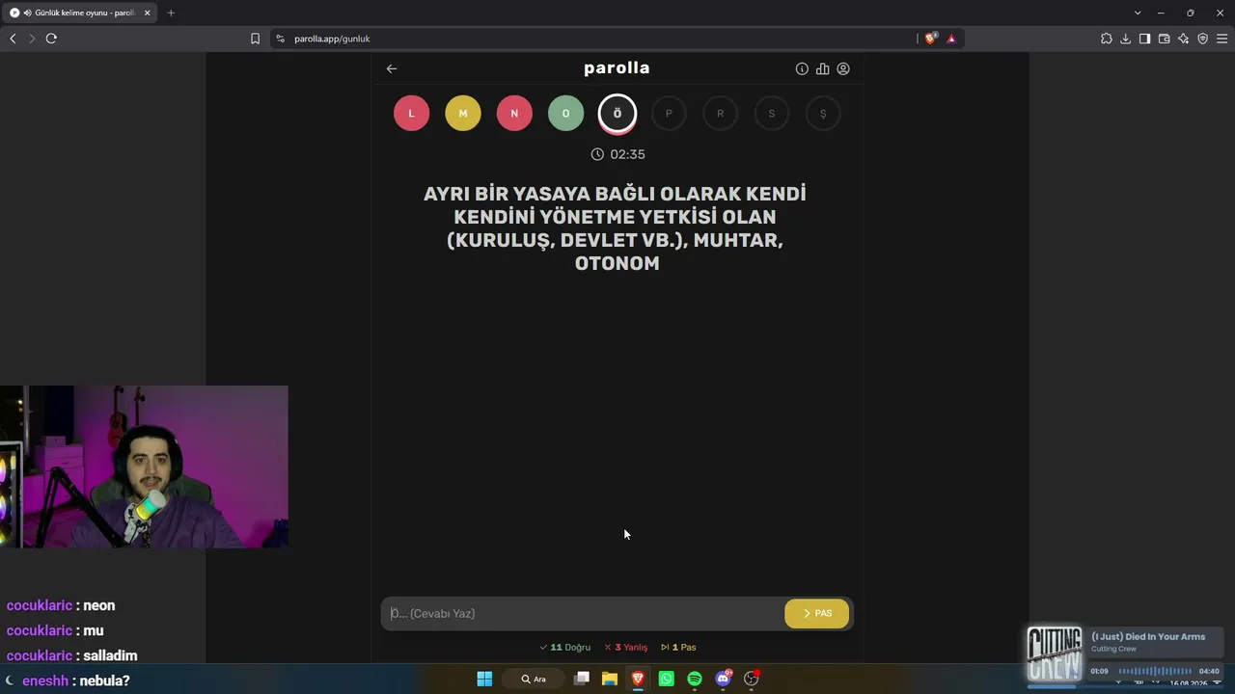Open the user profile icon
Screen dimensions: 1235x694
pos(843,68)
